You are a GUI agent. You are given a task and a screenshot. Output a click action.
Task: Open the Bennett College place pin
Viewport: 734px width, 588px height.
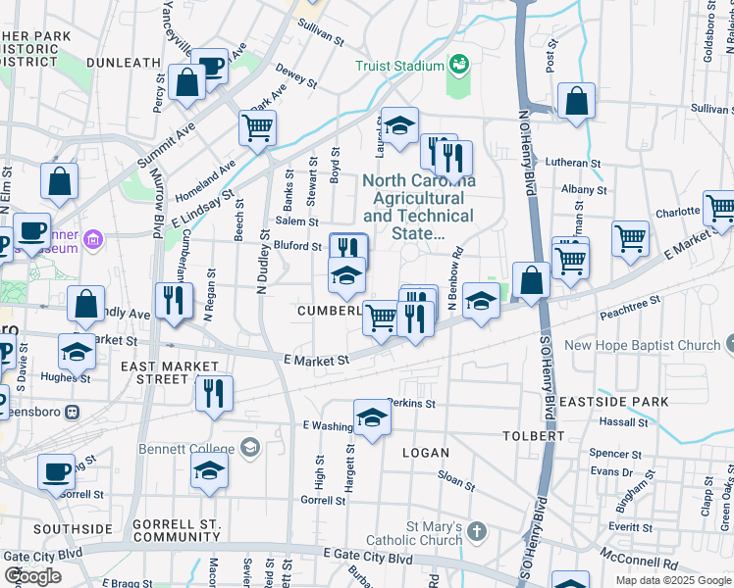[x=250, y=448]
